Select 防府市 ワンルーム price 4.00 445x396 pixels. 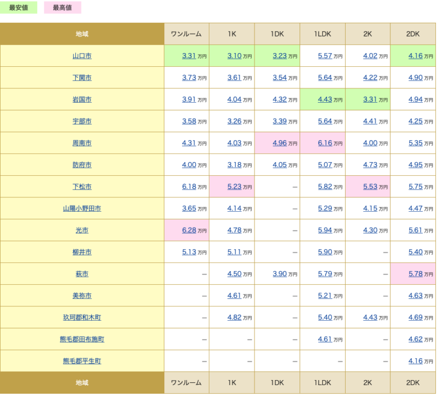(x=189, y=165)
